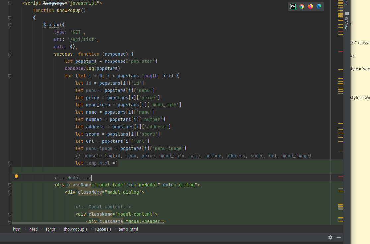Click 'let id' variable declaration
Image resolution: width=370 pixels, height=244 pixels.
(x=110, y=83)
